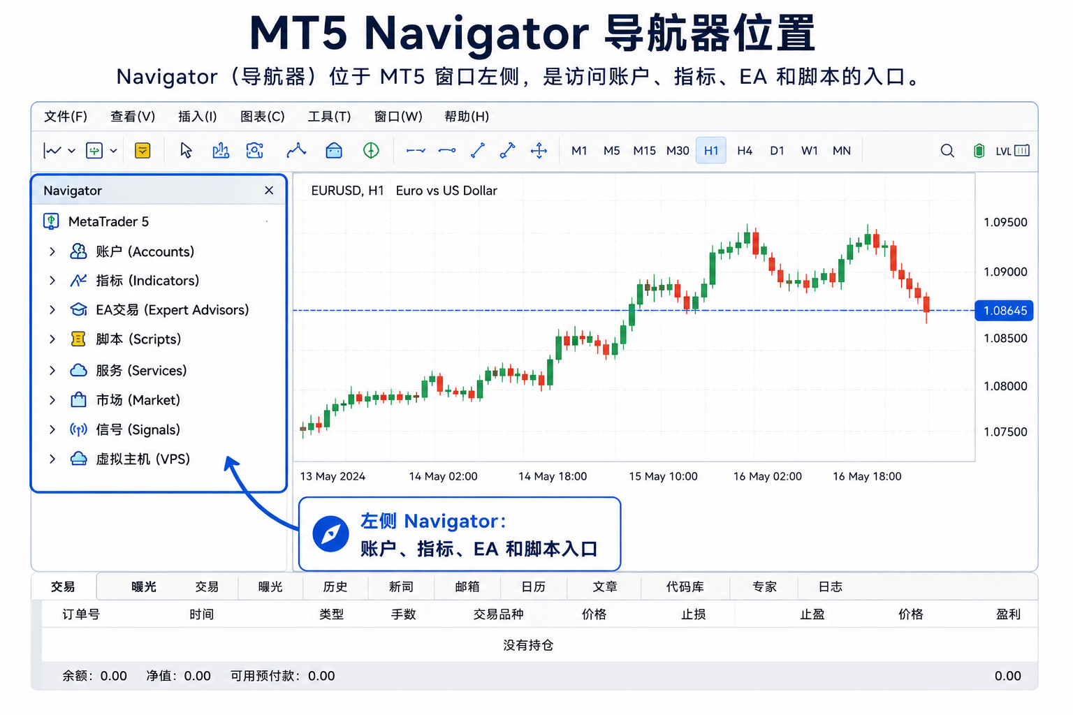Image resolution: width=1073 pixels, height=715 pixels.
Task: Expand the EA交易 (Expert Advisors) chevron
Action: coord(52,310)
